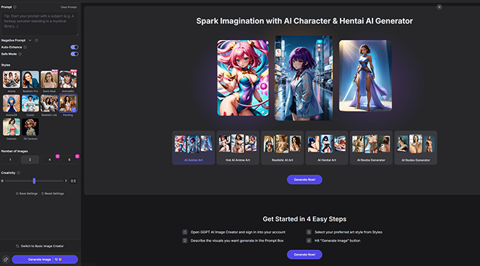Click the blue-dress warrior preview image
Viewport: 480px width, 266px height.
point(366,76)
